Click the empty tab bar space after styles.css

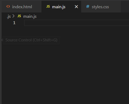tap(125, 7)
